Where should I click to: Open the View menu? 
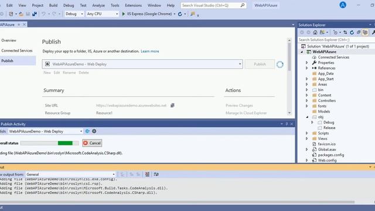22,5
